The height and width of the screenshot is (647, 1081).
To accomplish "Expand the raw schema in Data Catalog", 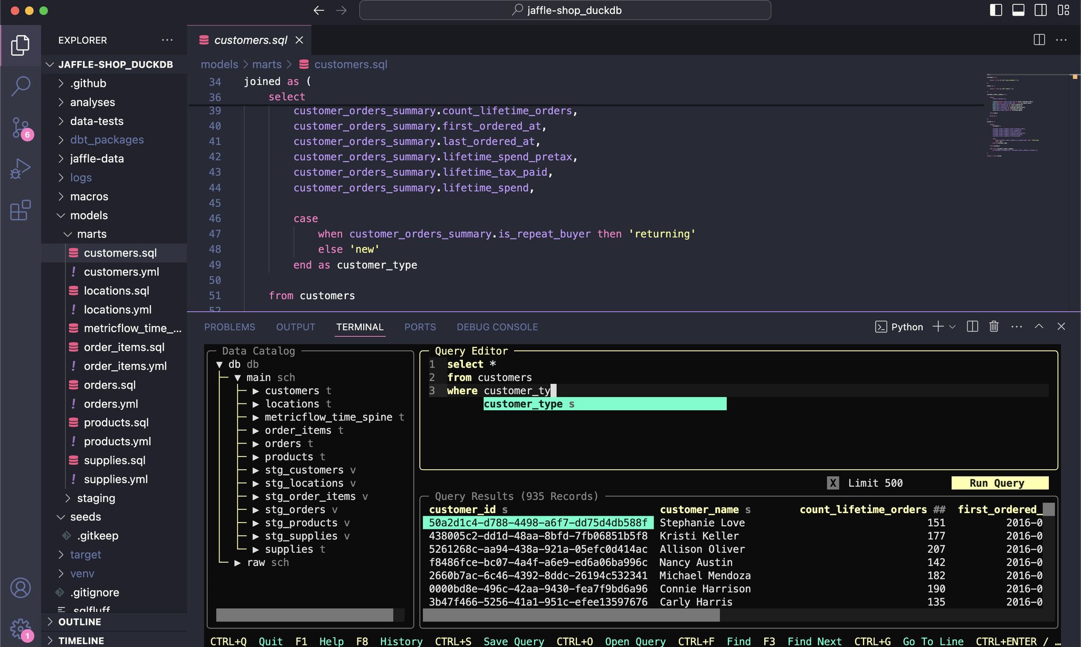I will [x=238, y=563].
